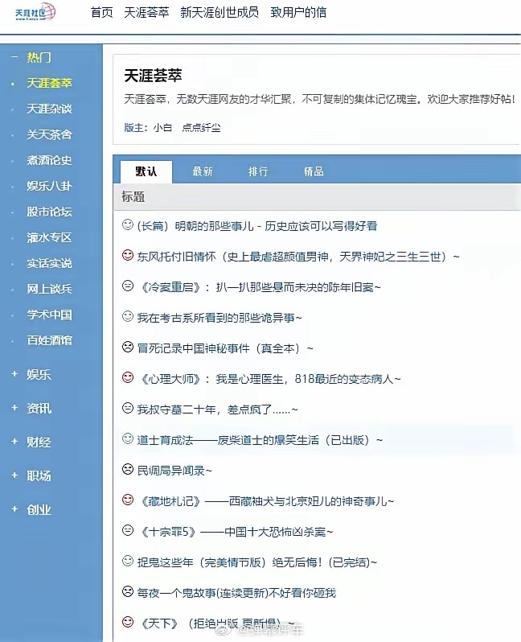This screenshot has width=521, height=642.
Task: Open post 明朝的那些事儿
Action: click(257, 226)
